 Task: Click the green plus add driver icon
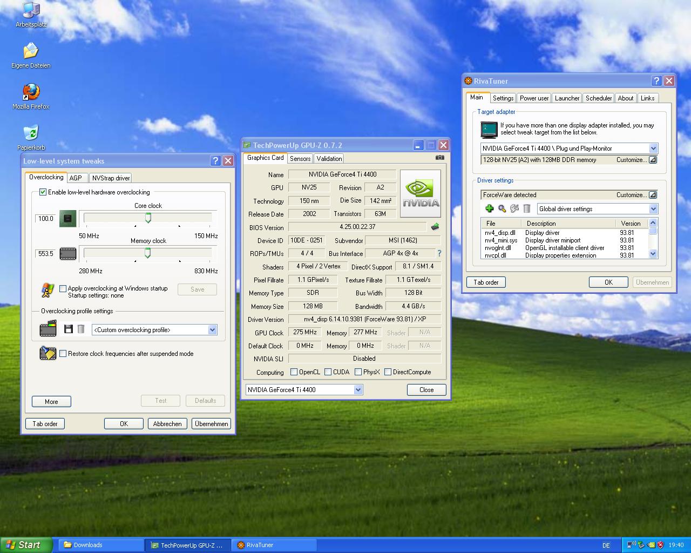tap(490, 208)
